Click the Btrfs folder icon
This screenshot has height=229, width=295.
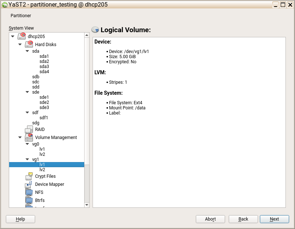click(x=29, y=200)
